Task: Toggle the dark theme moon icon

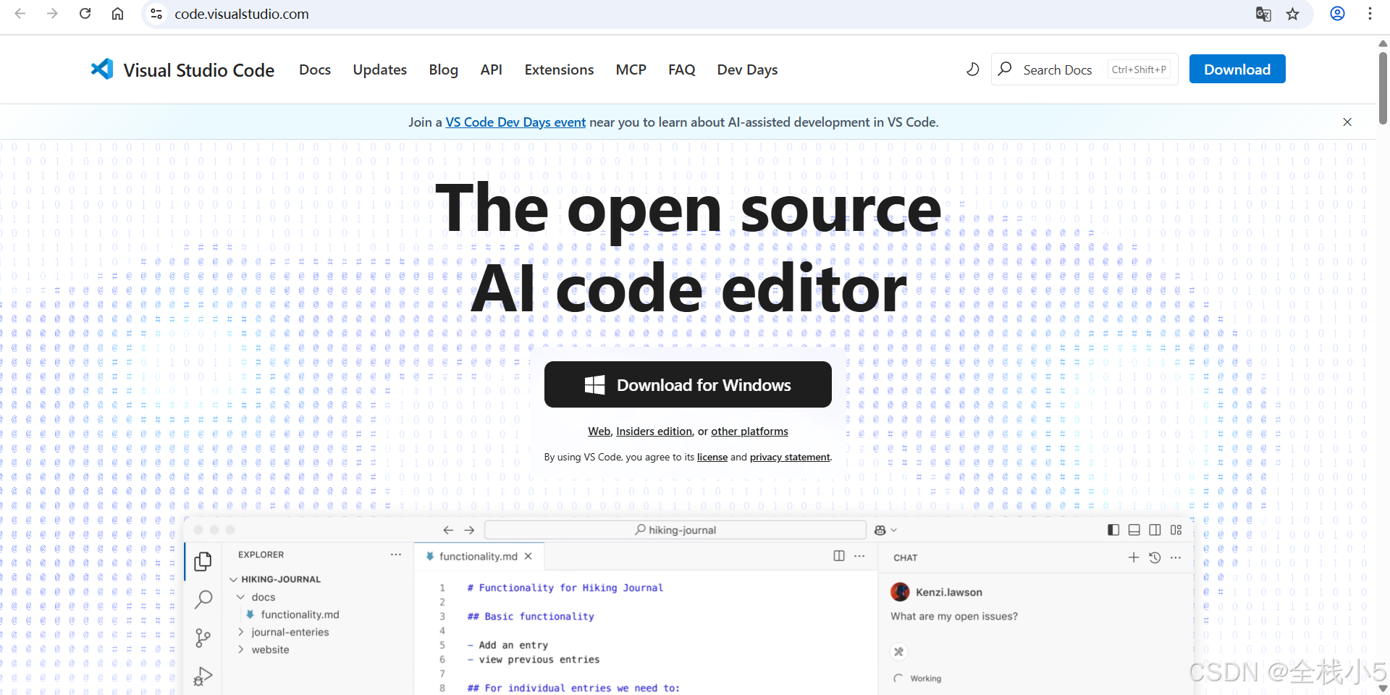Action: point(972,69)
